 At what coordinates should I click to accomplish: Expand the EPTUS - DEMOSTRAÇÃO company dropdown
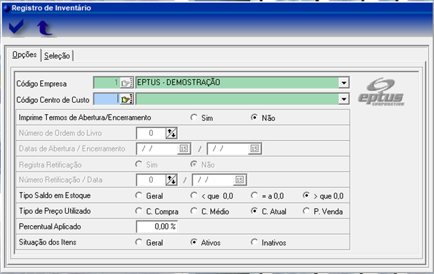pyautogui.click(x=344, y=83)
